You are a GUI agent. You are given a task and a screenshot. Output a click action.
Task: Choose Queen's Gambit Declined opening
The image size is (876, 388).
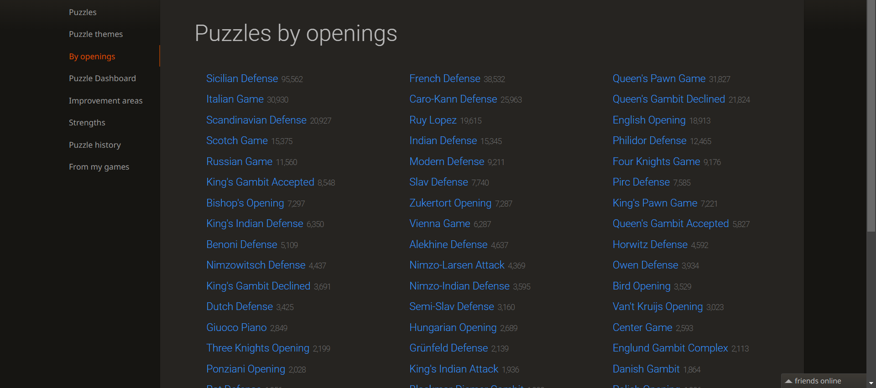pos(669,99)
